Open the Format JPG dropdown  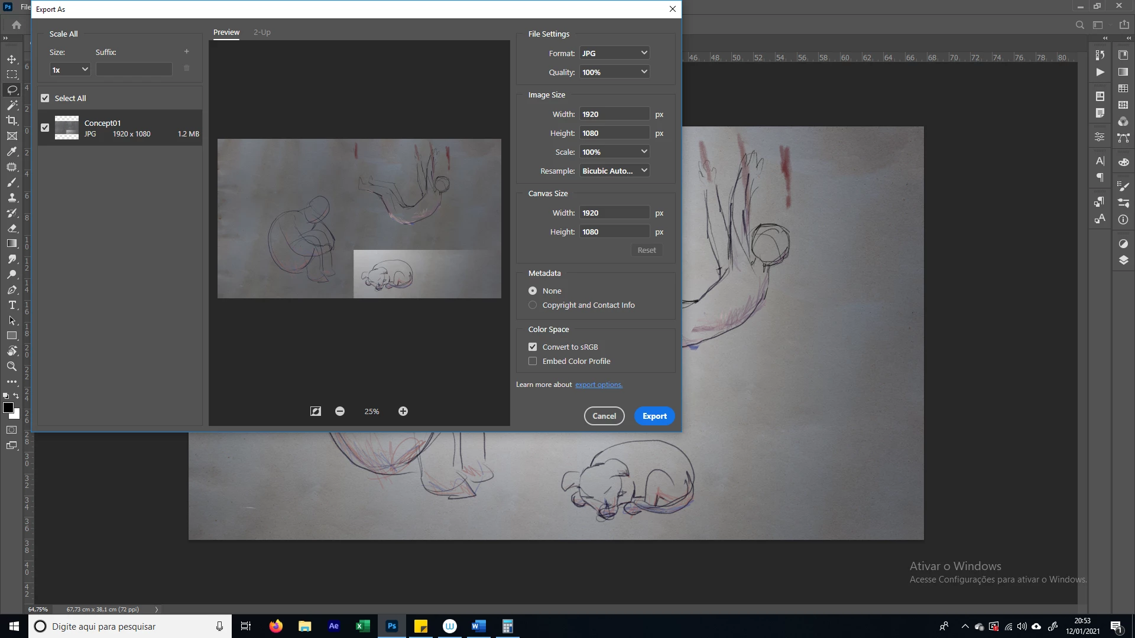click(614, 53)
